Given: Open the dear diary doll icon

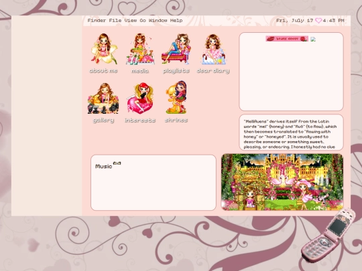Looking at the screenshot, I should click(x=213, y=49).
